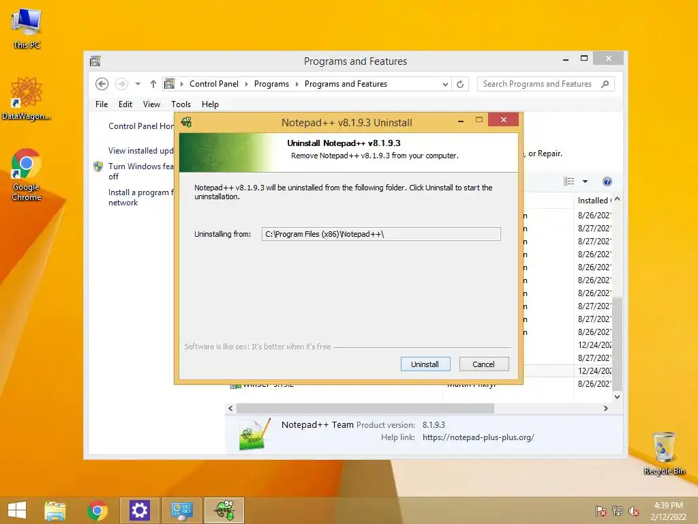Click the Programs and Features breadcrumb
Viewport: 698px width, 524px height.
coord(346,84)
